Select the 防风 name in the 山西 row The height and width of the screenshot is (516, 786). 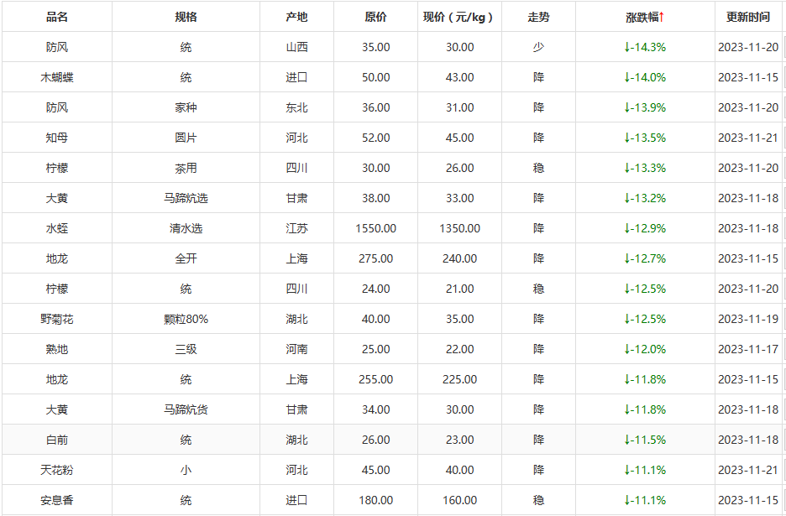pyautogui.click(x=56, y=47)
